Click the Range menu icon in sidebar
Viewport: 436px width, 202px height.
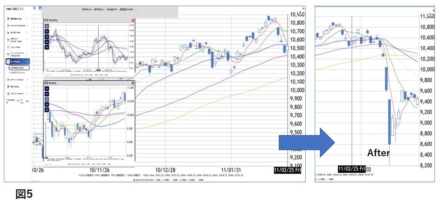9,19
